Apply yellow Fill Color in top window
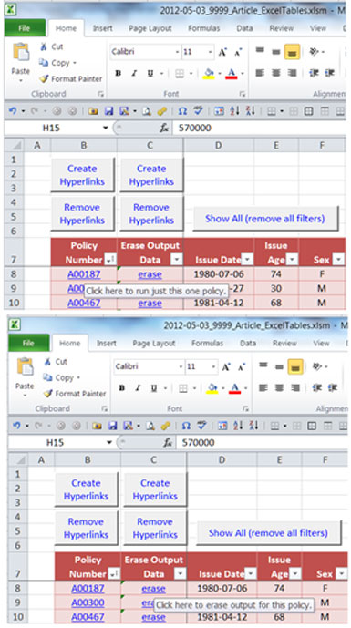Image resolution: width=351 pixels, height=628 pixels. [209, 73]
